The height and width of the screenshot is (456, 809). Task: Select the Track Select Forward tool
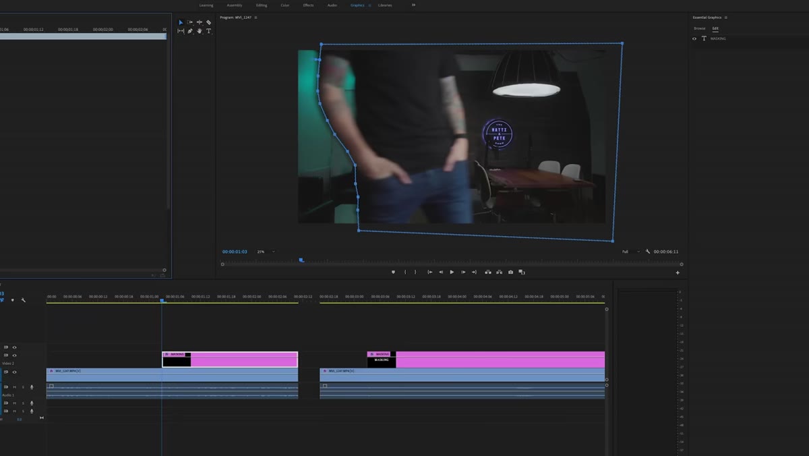pos(190,22)
